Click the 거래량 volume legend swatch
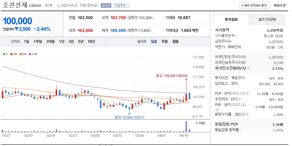 pyautogui.click(x=197, y=123)
